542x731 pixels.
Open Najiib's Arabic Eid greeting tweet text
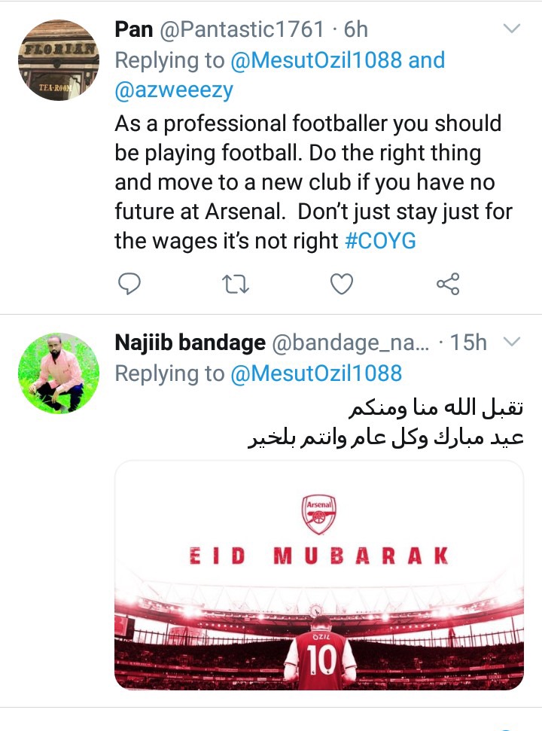[385, 425]
